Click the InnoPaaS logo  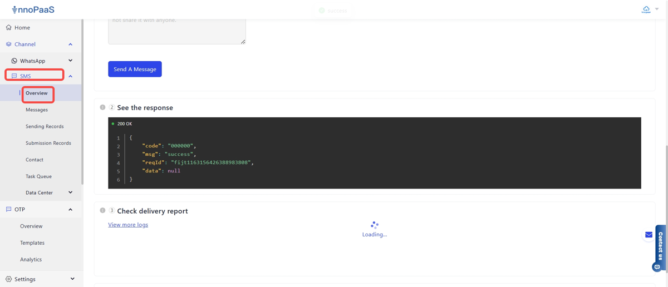click(33, 9)
